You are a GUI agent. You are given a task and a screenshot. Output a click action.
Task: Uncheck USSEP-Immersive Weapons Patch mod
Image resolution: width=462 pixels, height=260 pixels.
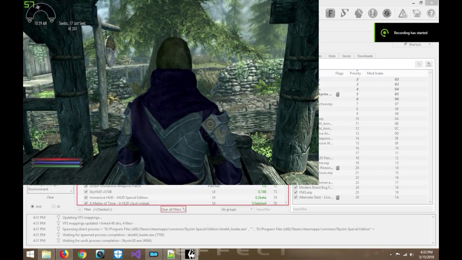pyautogui.click(x=86, y=186)
